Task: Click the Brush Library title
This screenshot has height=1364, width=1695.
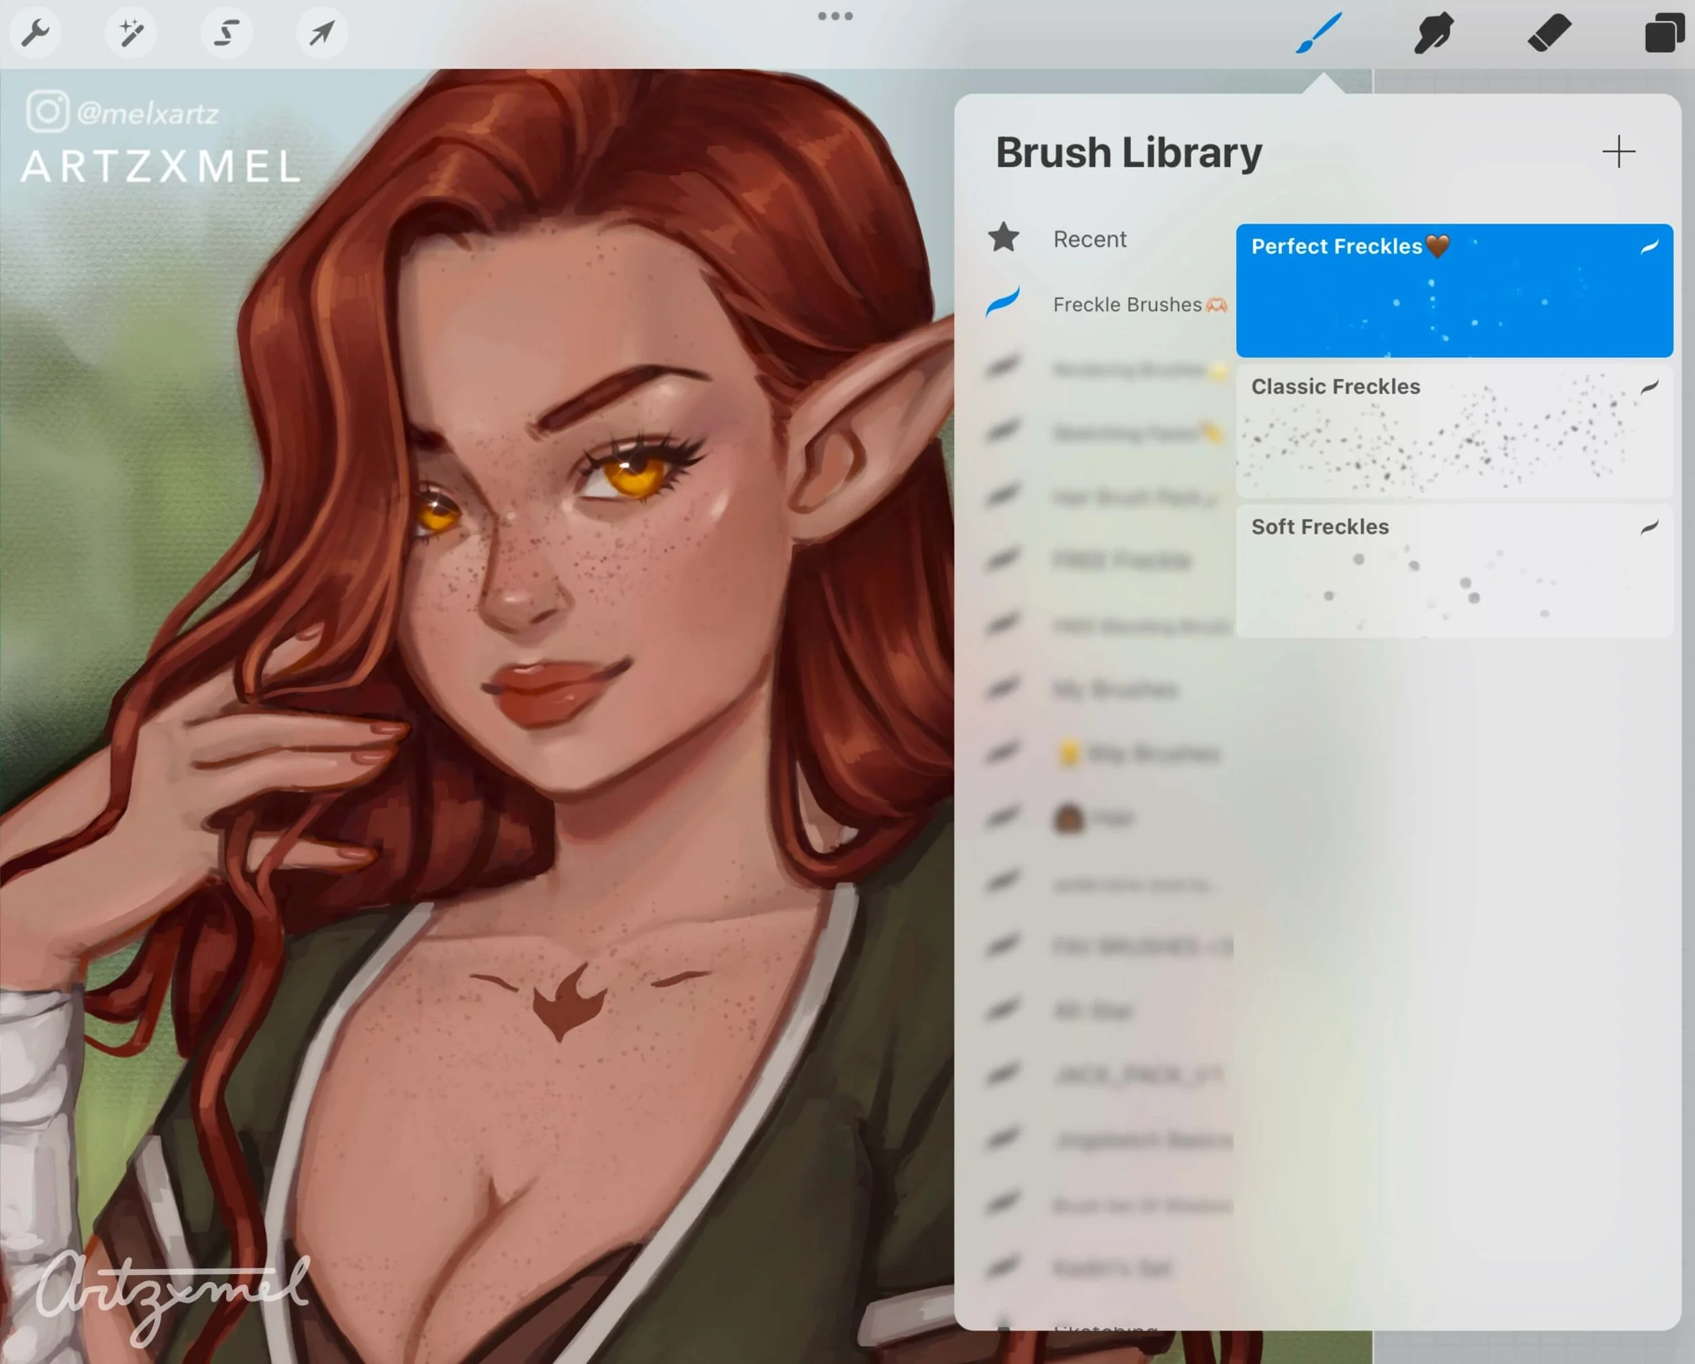Action: coord(1128,153)
